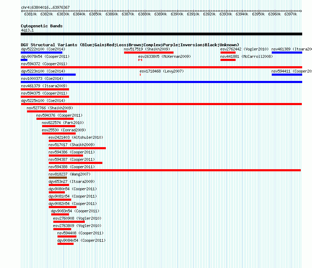Click the small esv2633805 red marker
The width and height of the screenshot is (312, 268).
click(140, 60)
